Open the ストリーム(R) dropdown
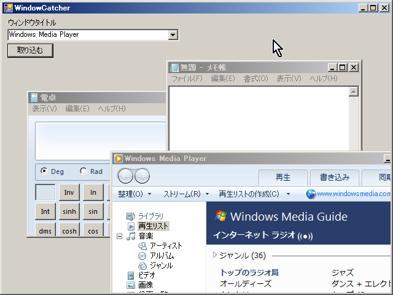The height and width of the screenshot is (295, 393). pos(186,194)
